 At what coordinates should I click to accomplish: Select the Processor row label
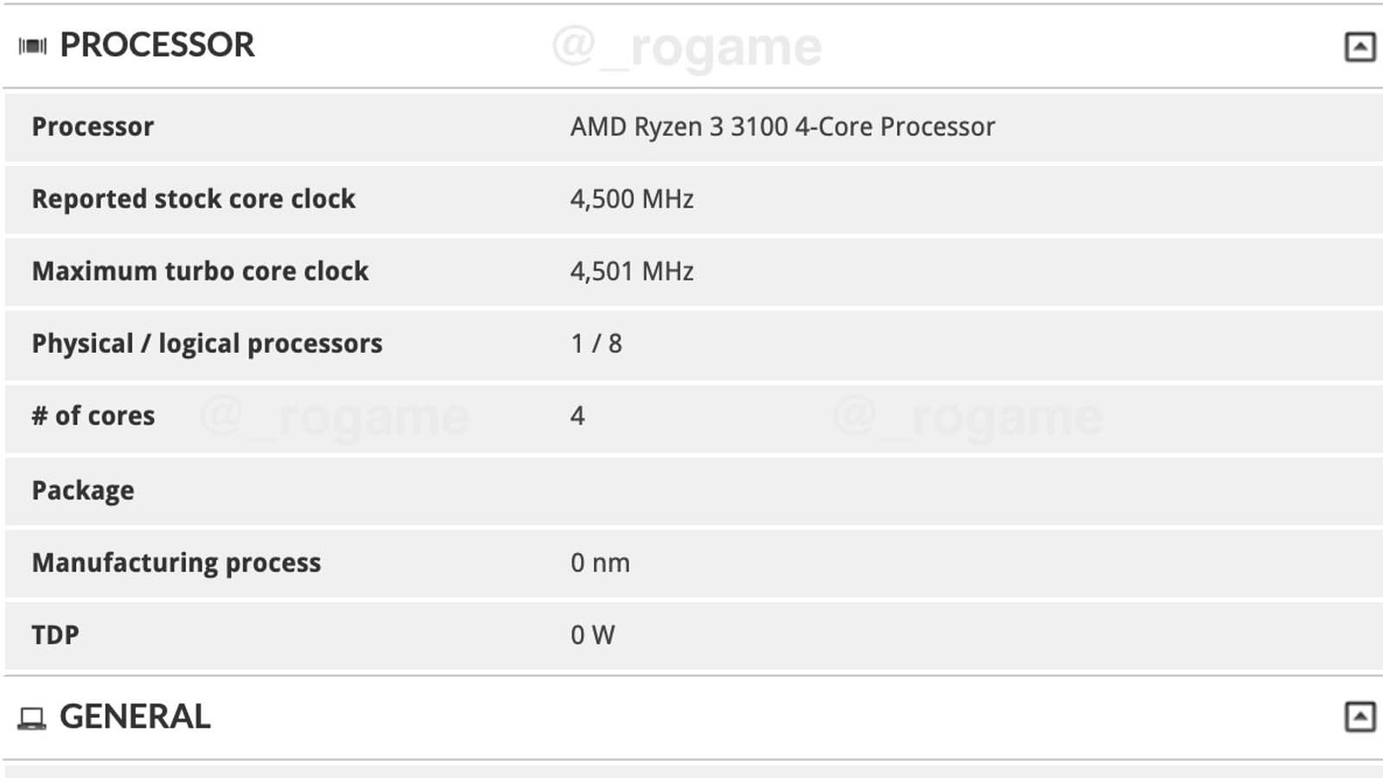92,126
